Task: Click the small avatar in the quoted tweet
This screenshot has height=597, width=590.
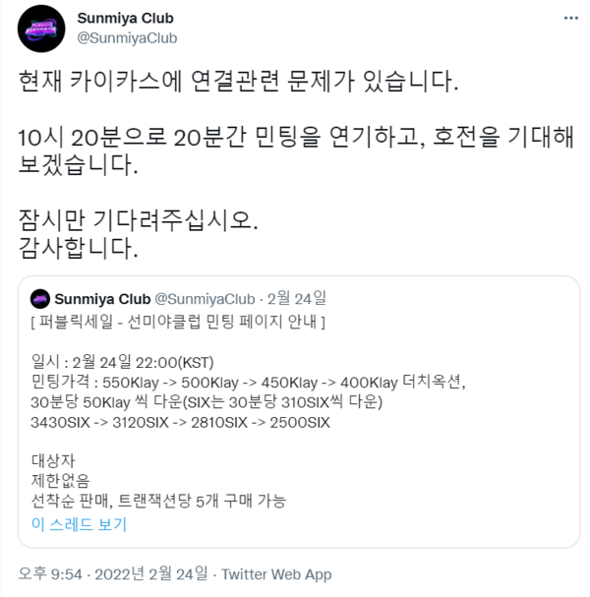Action: click(40, 299)
